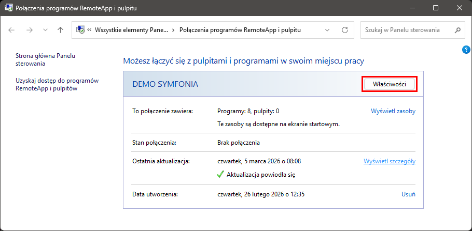Open help with the question mark icon
The width and height of the screenshot is (472, 231).
pyautogui.click(x=465, y=50)
